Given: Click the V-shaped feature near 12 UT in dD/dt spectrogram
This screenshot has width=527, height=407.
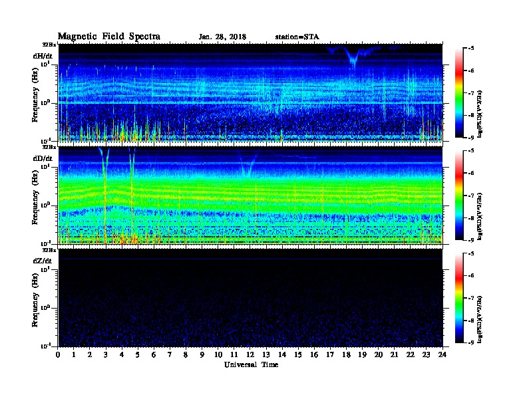Looking at the screenshot, I should [249, 164].
